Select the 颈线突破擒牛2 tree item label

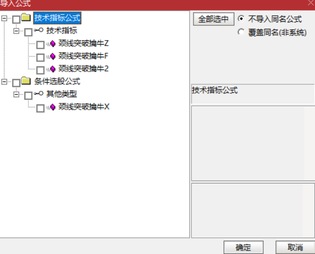coord(83,69)
